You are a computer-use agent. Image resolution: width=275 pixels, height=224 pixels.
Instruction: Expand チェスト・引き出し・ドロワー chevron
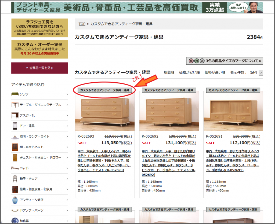point(67,158)
